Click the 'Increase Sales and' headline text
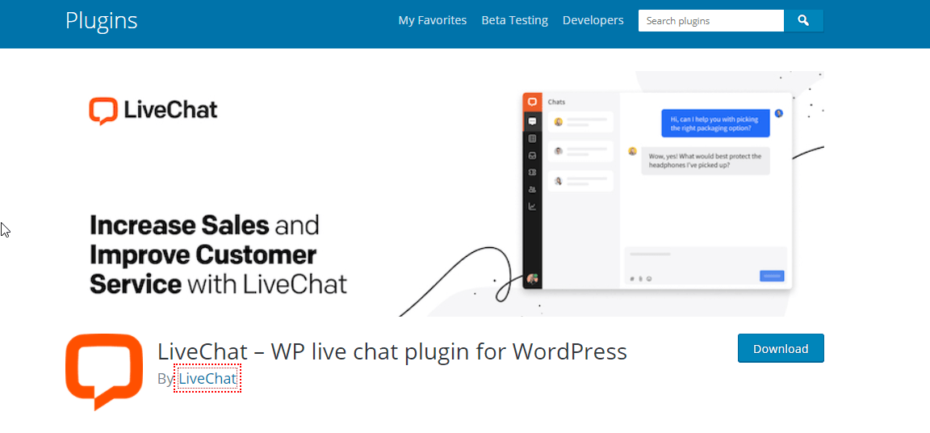This screenshot has height=433, width=930. (204, 225)
